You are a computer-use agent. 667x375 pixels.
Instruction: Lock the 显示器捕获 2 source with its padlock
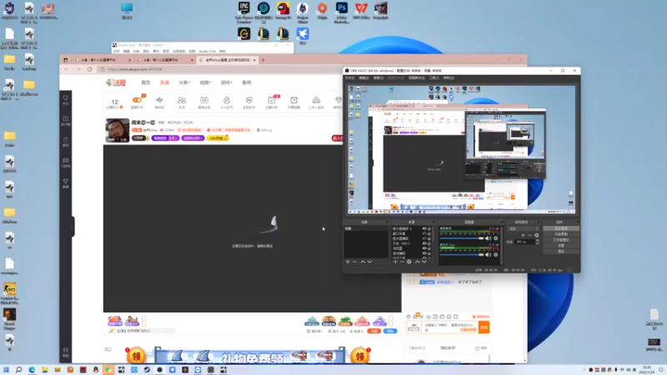pos(429,228)
